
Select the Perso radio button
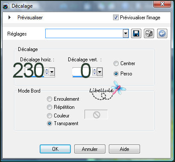pos(116,74)
